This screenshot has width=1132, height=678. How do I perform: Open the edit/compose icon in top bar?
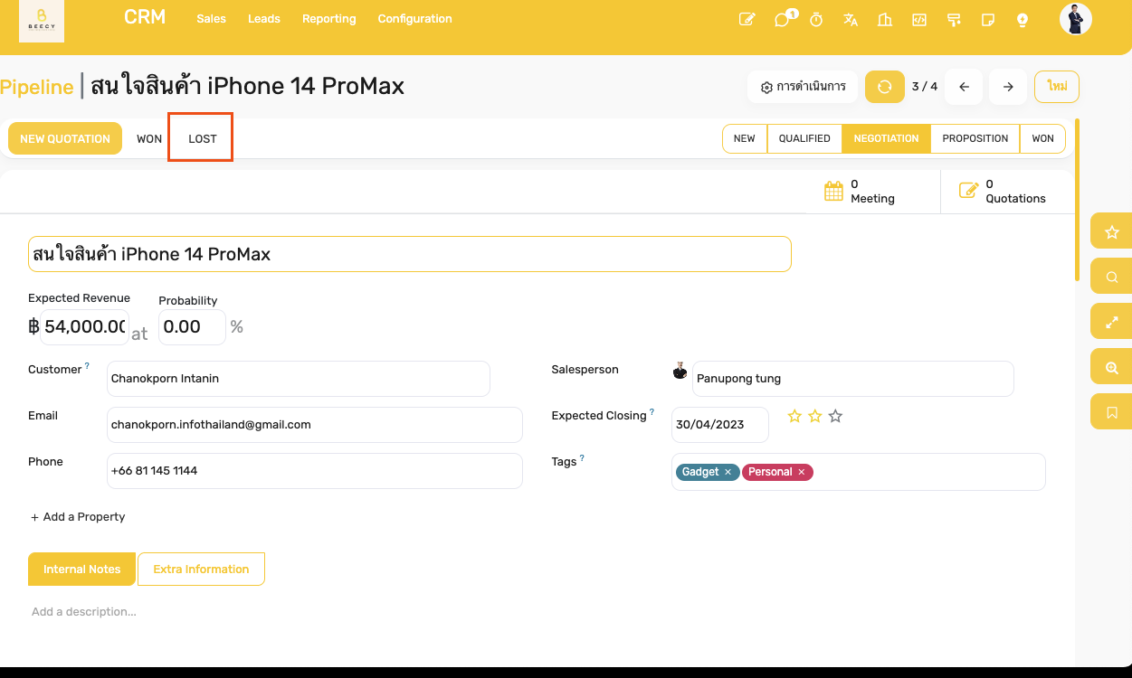tap(747, 19)
